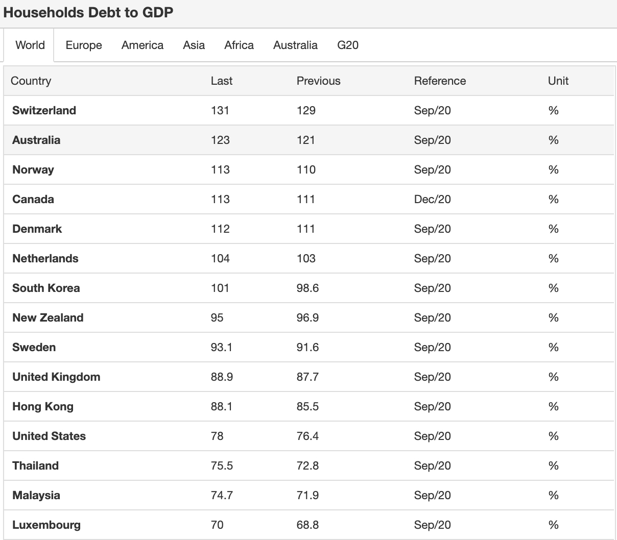Click the Australia row link
The width and height of the screenshot is (617, 540).
pos(36,140)
